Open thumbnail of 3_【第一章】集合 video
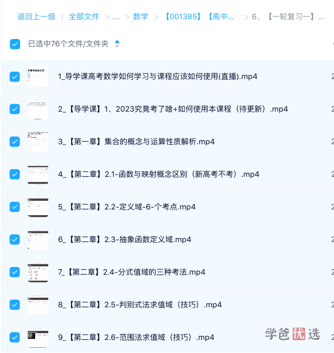The height and width of the screenshot is (353, 334). pyautogui.click(x=38, y=142)
